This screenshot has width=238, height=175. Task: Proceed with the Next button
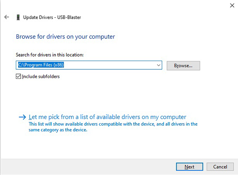pyautogui.click(x=189, y=167)
